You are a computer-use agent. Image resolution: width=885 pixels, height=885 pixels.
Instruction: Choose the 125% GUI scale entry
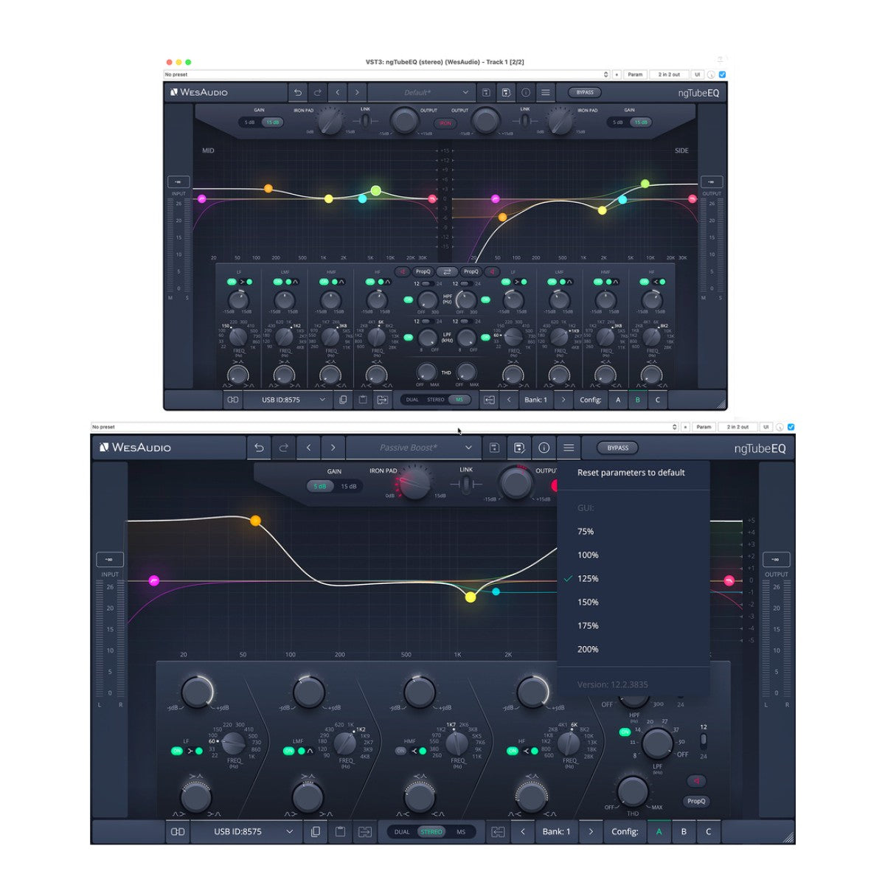click(588, 579)
